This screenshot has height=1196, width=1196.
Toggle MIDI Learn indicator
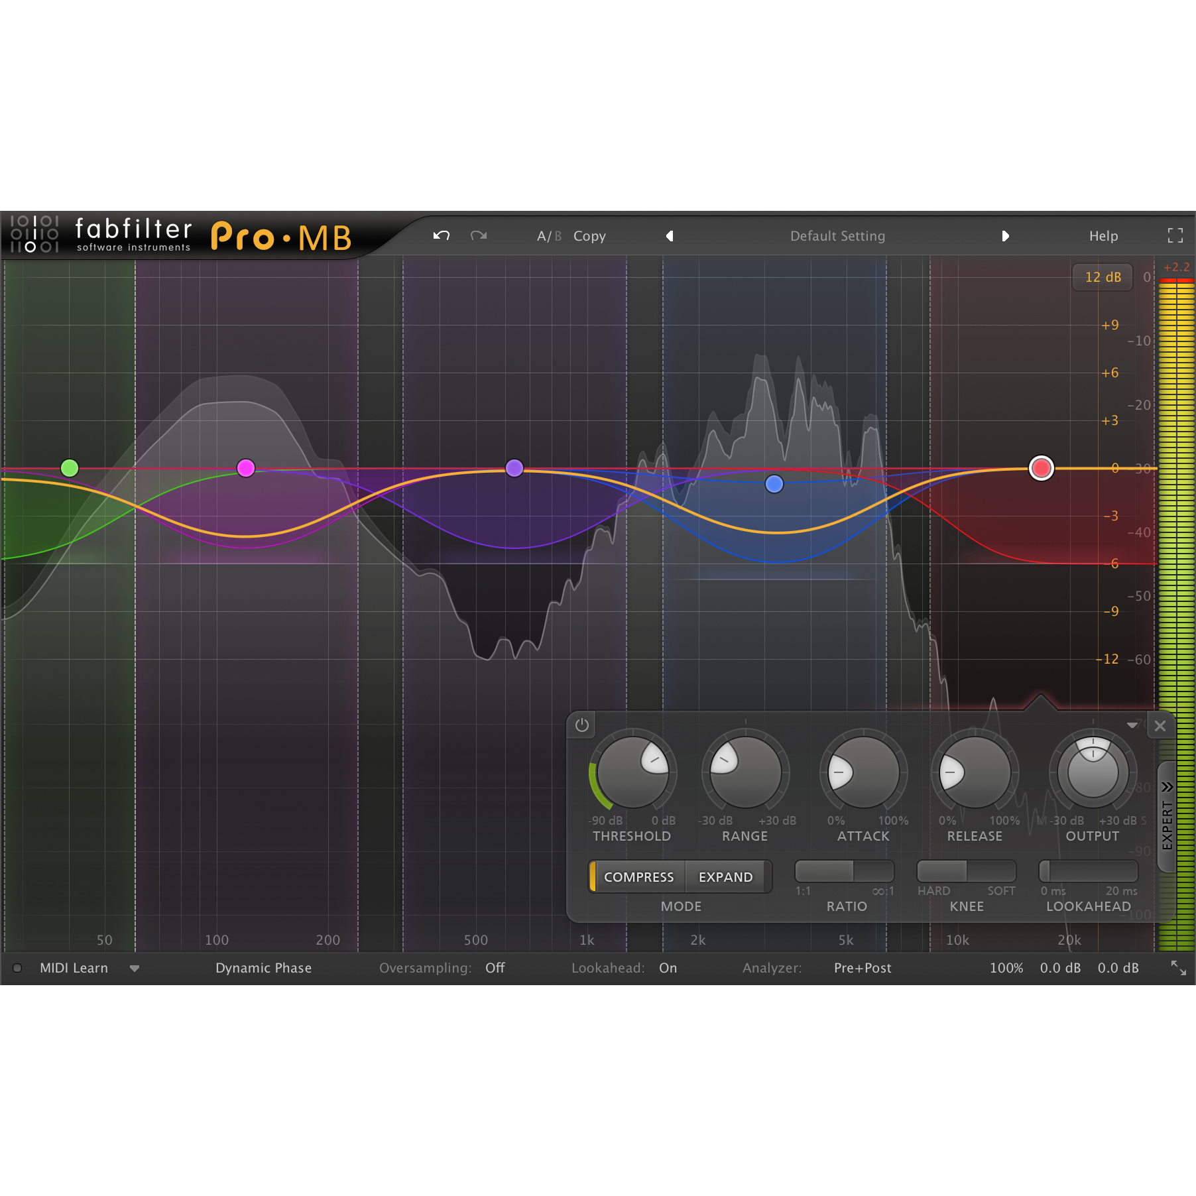pos(18,968)
